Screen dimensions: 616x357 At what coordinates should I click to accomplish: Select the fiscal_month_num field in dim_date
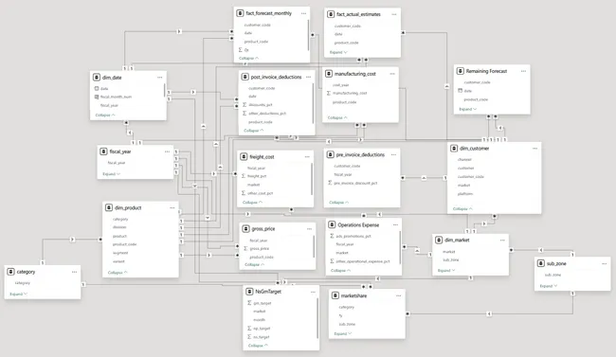(x=116, y=97)
